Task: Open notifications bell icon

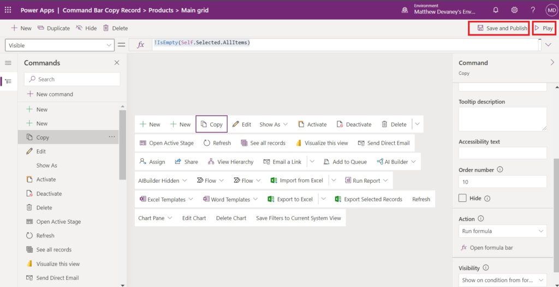Action: click(496, 10)
